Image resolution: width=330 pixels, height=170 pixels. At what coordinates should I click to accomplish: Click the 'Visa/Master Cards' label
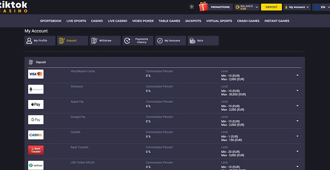(x=82, y=71)
